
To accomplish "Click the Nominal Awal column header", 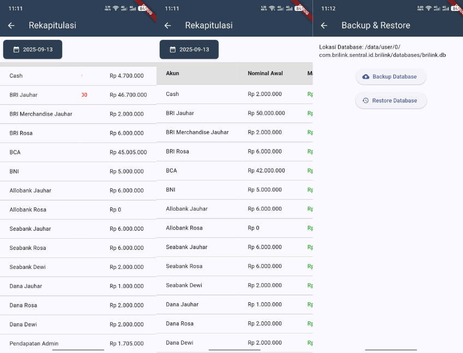I will tap(265, 73).
